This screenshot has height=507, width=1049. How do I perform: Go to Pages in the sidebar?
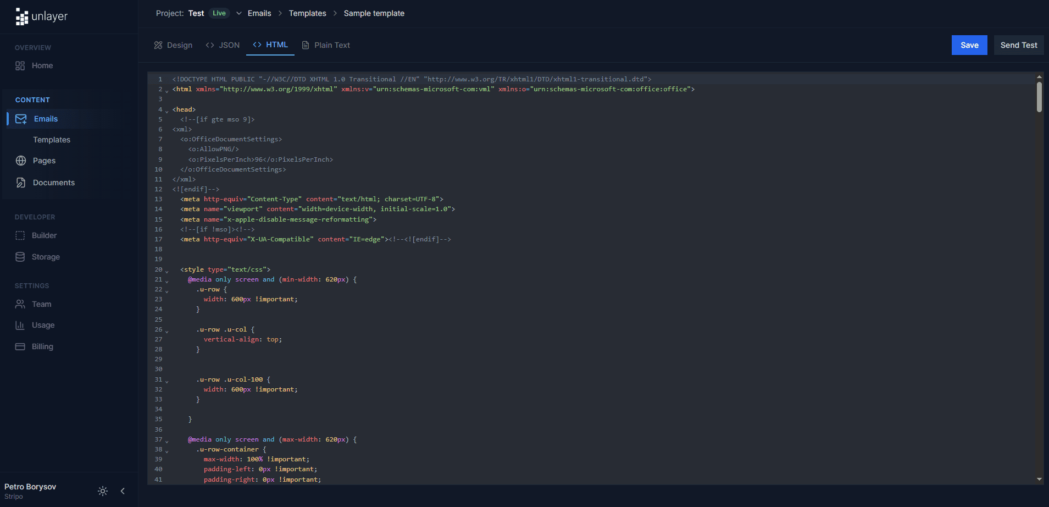(x=44, y=161)
